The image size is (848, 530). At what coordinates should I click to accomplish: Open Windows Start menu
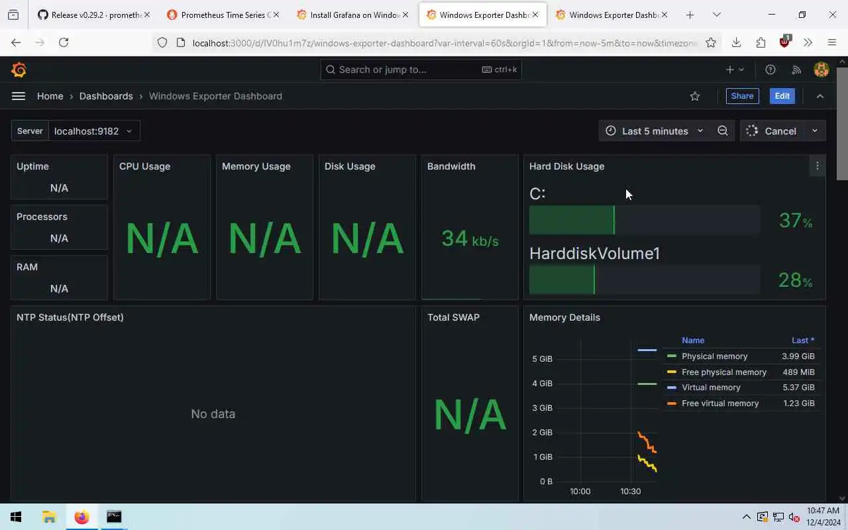(16, 517)
